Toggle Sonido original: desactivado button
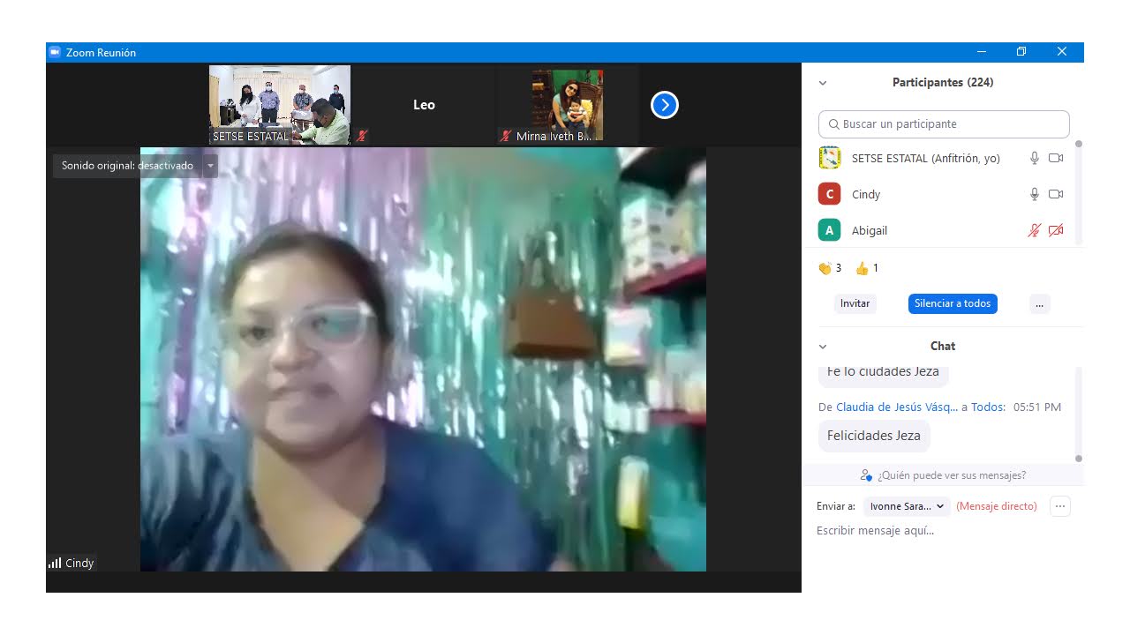Image resolution: width=1130 pixels, height=635 pixels. click(127, 166)
